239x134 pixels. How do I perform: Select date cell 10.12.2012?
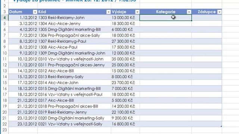click(x=23, y=59)
